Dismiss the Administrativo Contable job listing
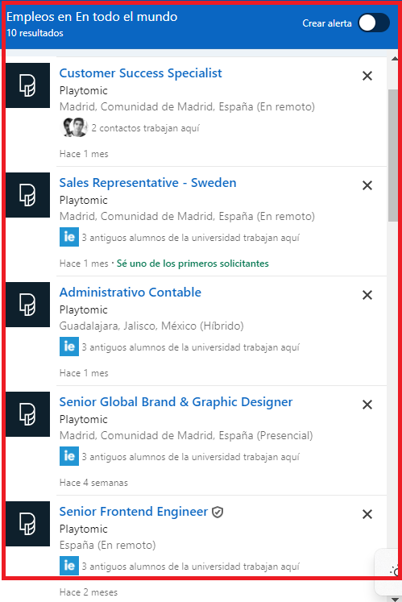The height and width of the screenshot is (602, 402). tap(367, 295)
